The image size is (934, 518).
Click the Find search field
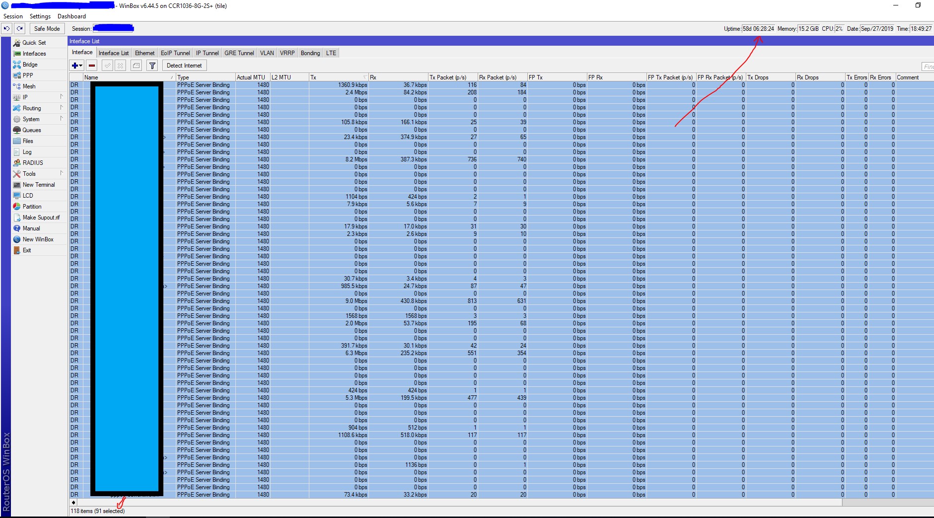pyautogui.click(x=928, y=67)
